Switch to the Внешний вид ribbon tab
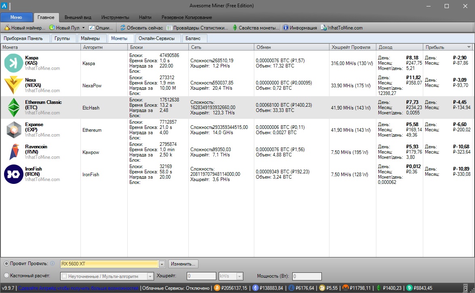 [78, 17]
